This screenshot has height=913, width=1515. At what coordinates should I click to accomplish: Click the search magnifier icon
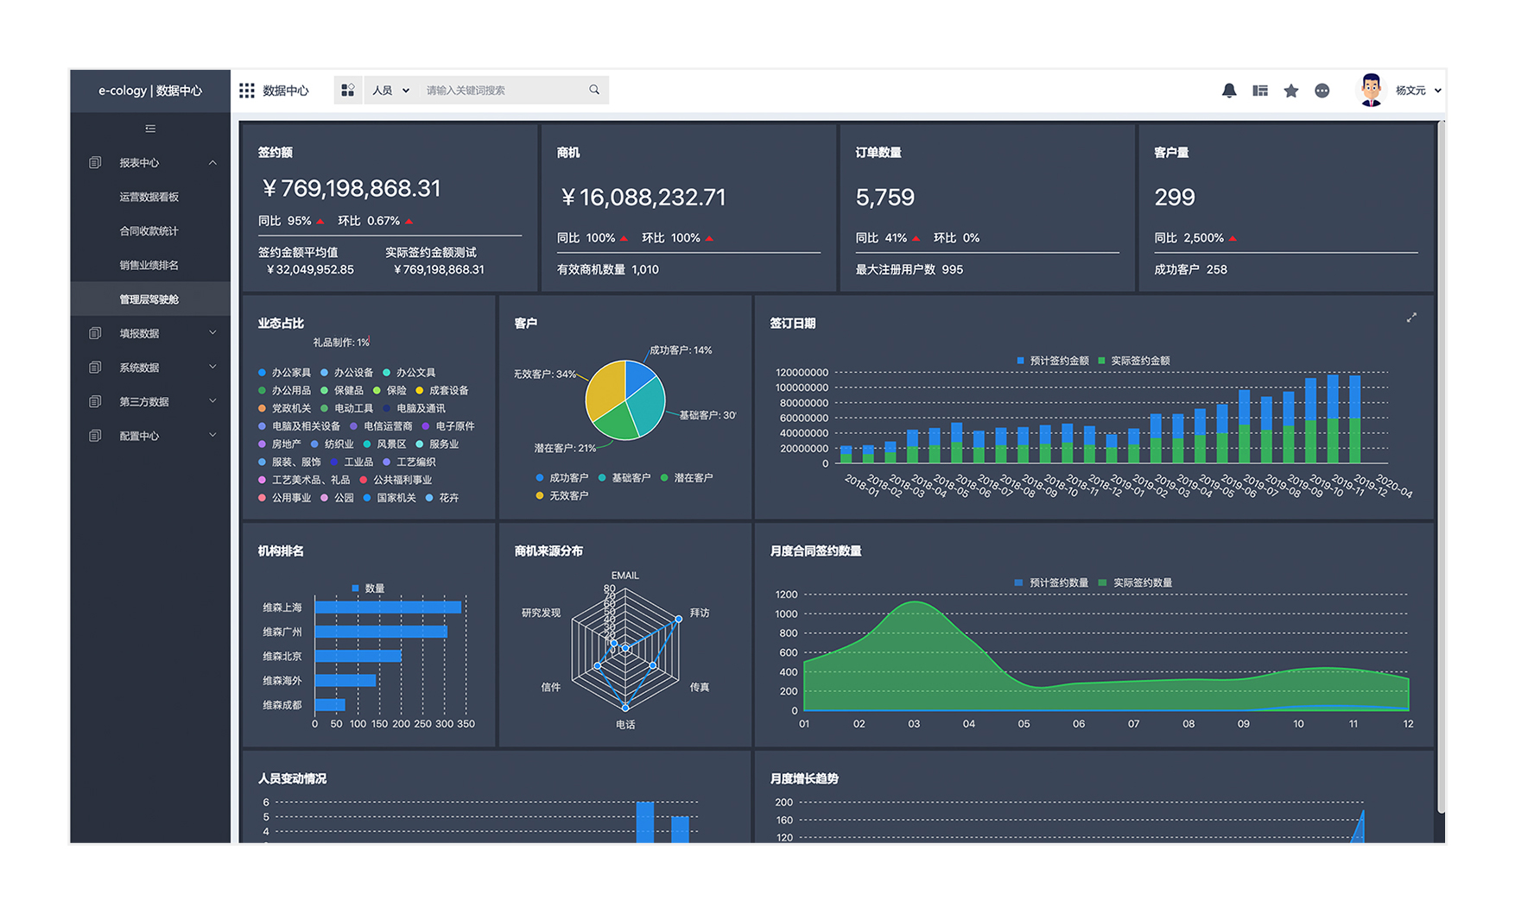coord(594,90)
